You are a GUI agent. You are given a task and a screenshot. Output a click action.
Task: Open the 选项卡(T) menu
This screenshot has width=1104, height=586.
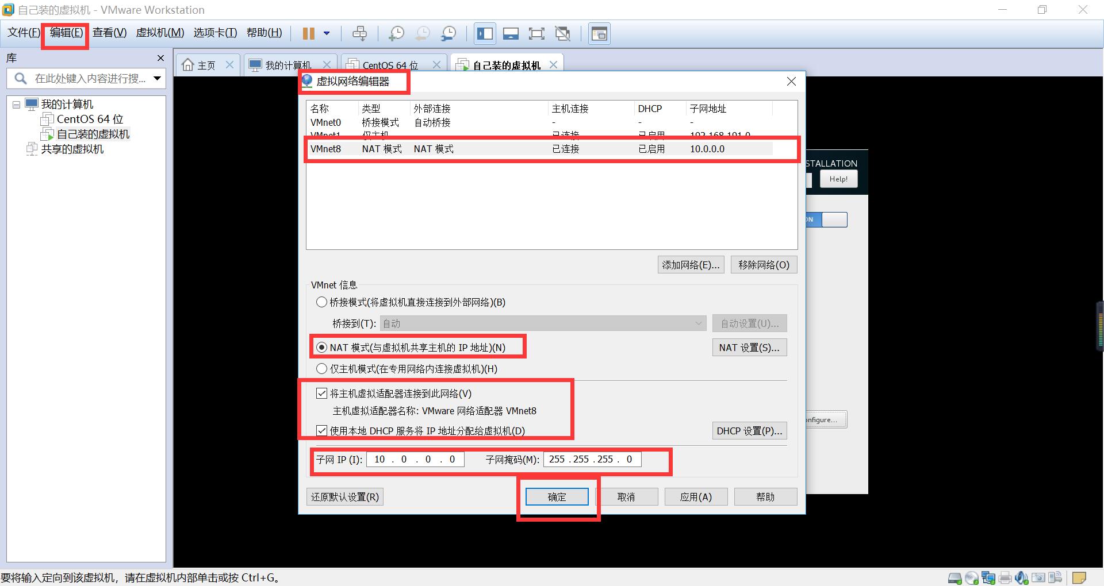point(215,33)
